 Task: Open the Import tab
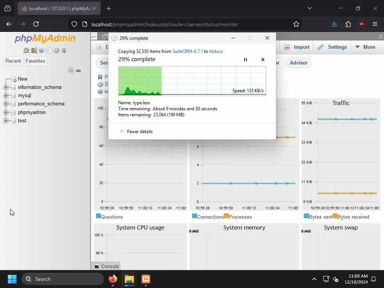[x=297, y=47]
